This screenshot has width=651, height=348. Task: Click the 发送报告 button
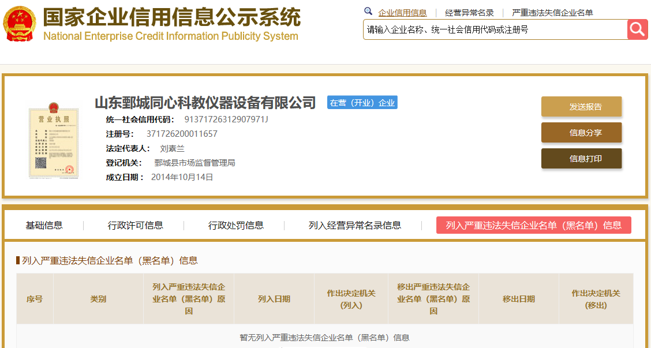[x=581, y=107]
